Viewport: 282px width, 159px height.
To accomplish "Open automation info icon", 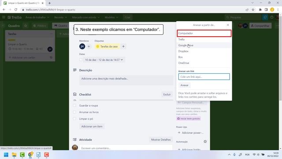I will coord(205,141).
